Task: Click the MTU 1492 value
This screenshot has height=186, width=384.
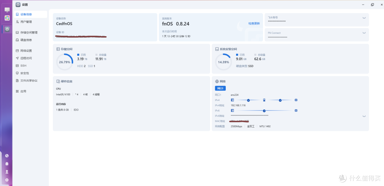Action: pos(265,126)
